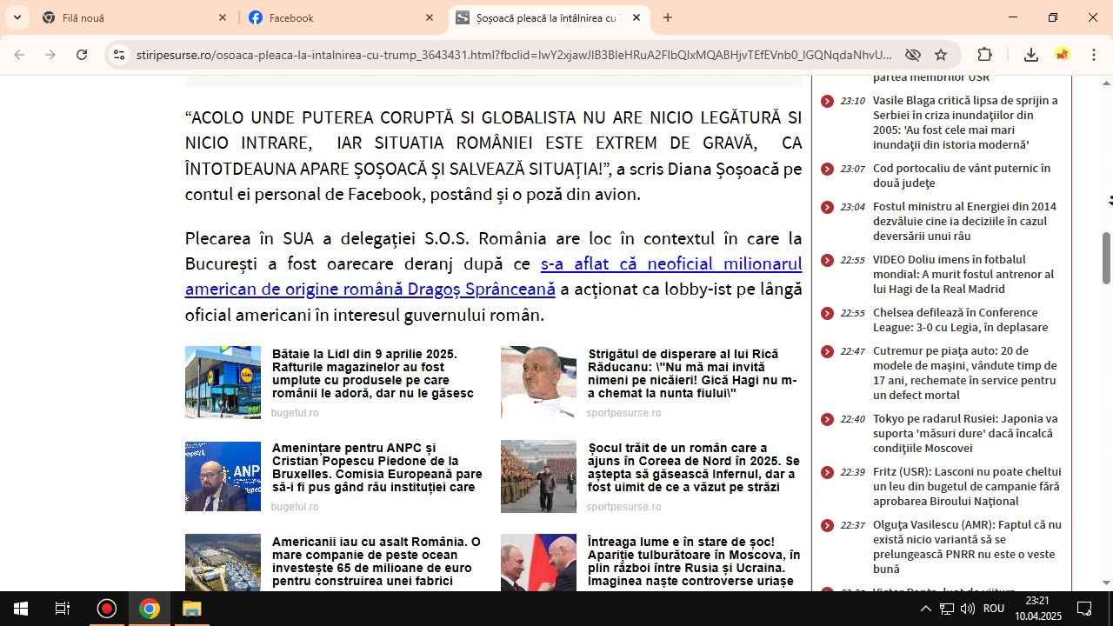Viewport: 1113px width, 626px height.
Task: Open Vasile Blaga critică lipsa de sprijin news
Action: [x=965, y=123]
